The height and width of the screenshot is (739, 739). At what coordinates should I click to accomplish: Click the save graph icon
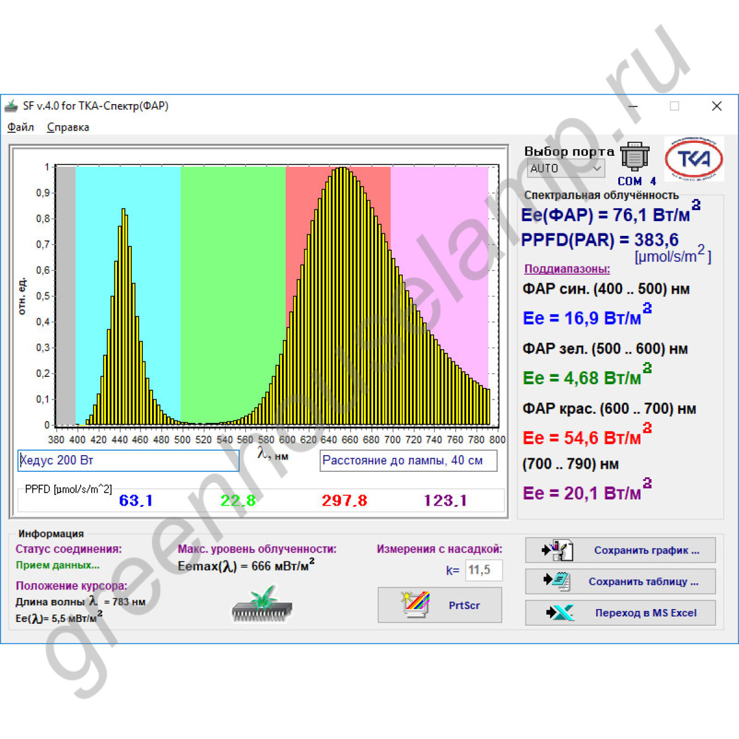point(558,550)
